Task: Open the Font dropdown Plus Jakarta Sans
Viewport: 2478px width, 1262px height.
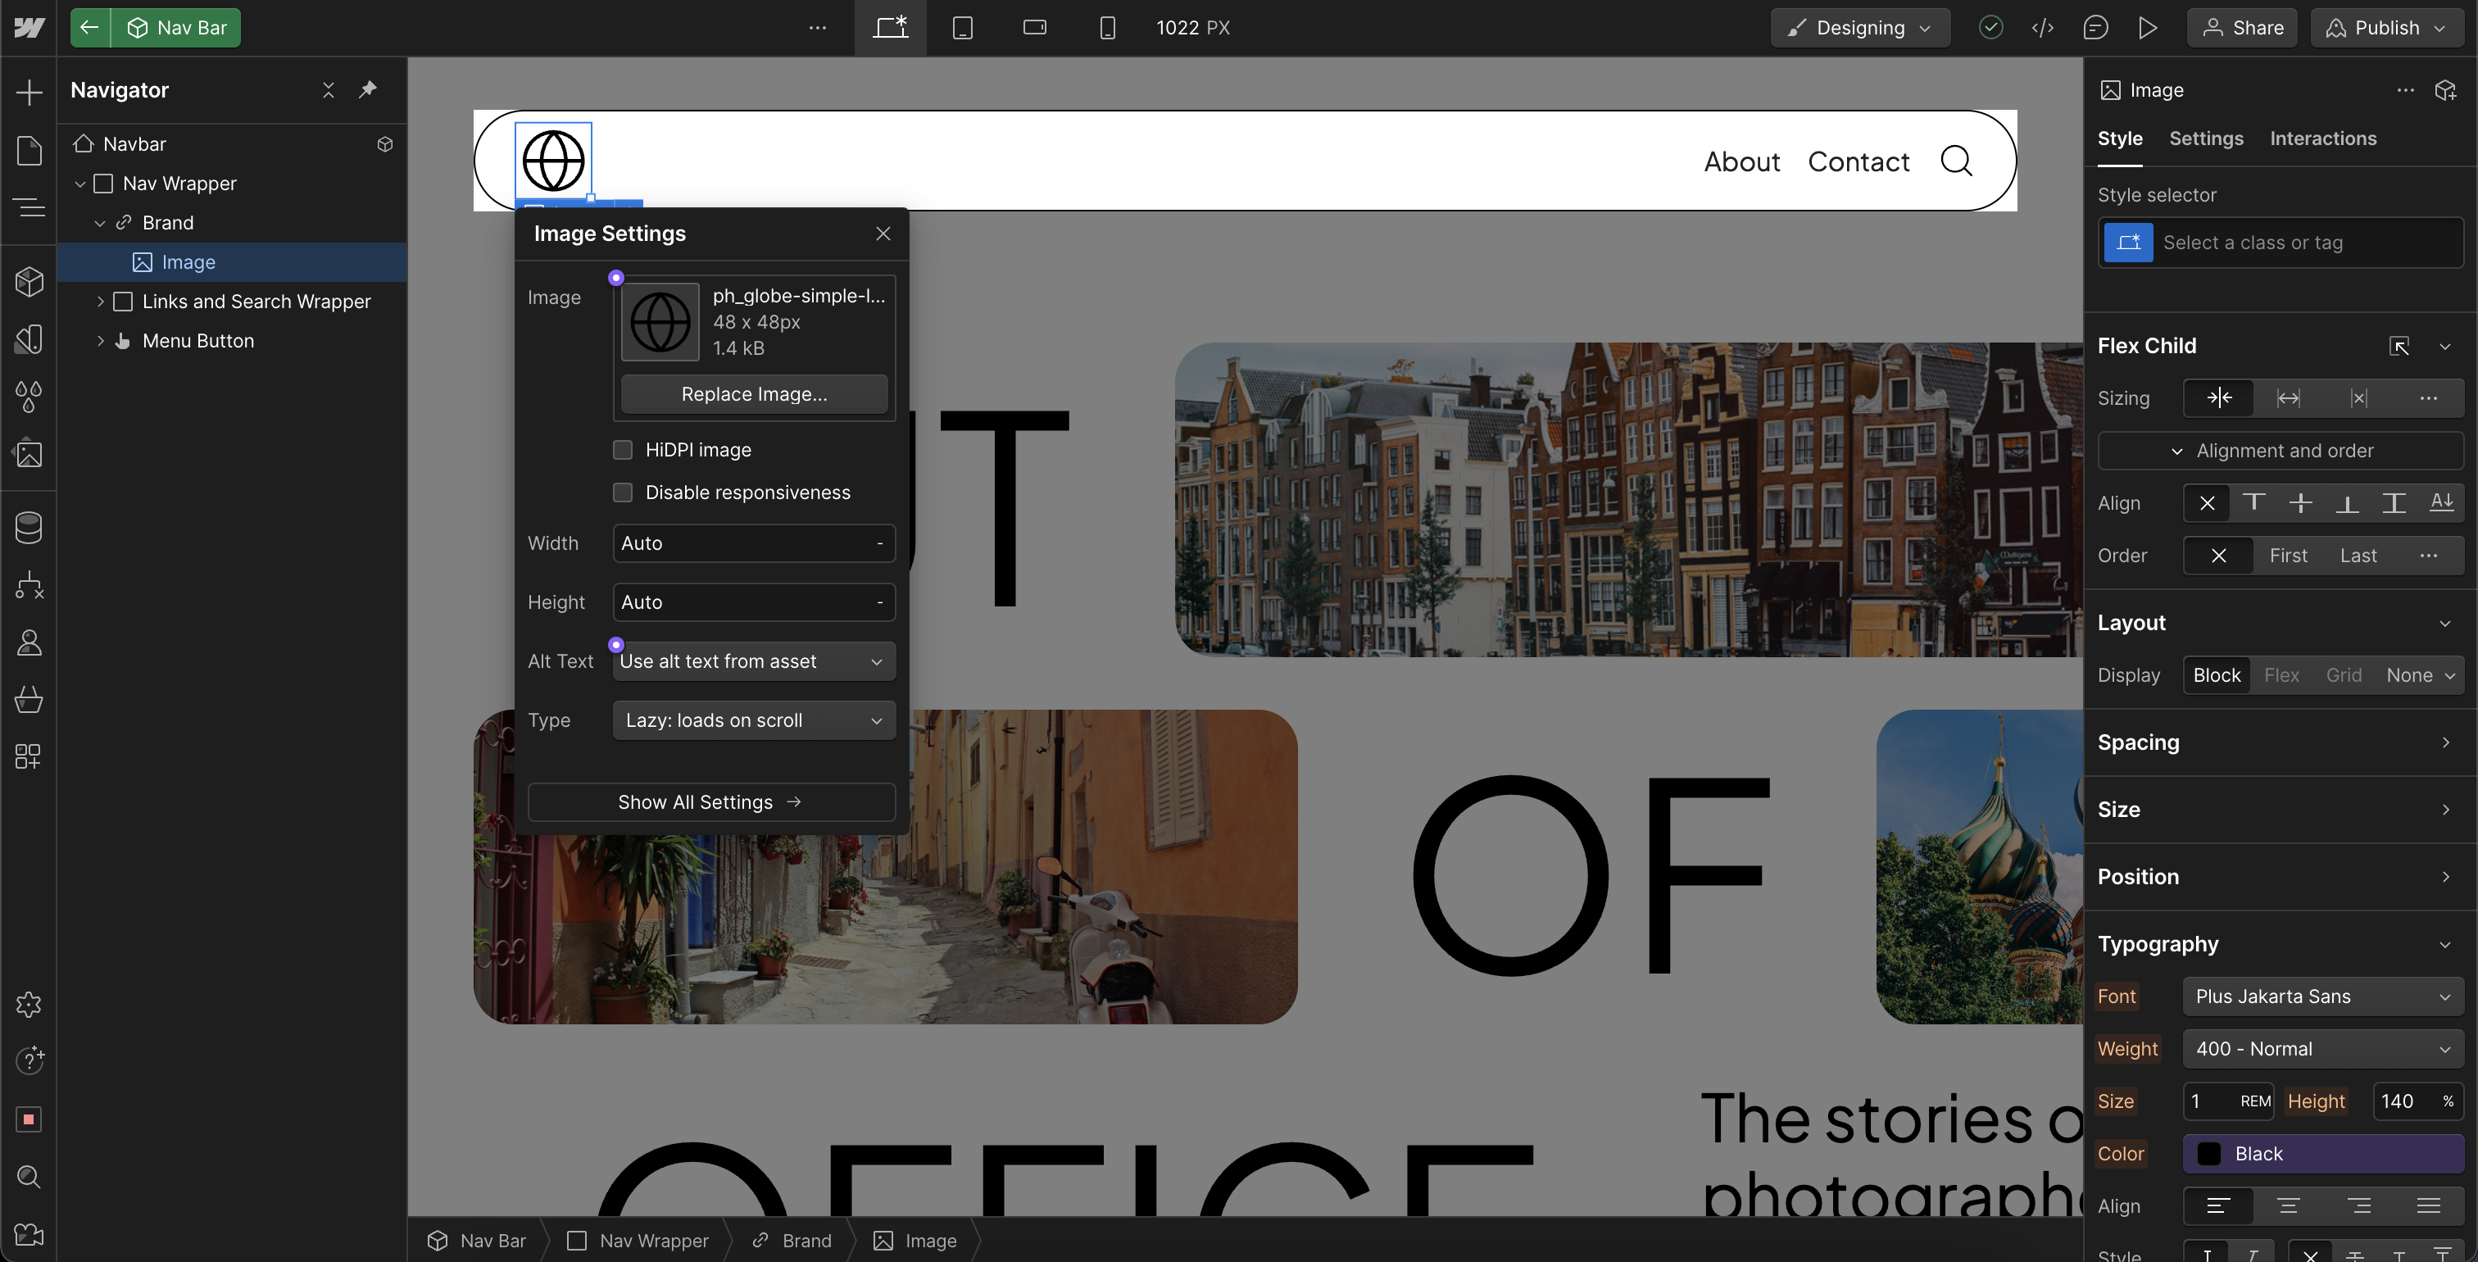Action: 2323,996
